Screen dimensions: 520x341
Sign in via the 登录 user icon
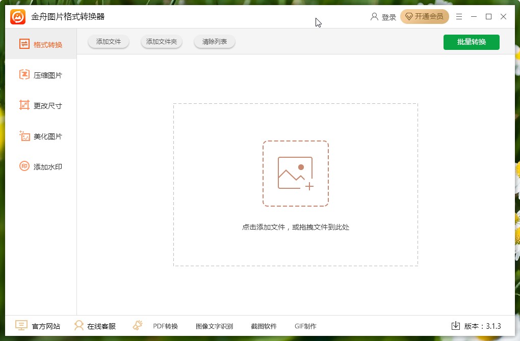pyautogui.click(x=383, y=16)
